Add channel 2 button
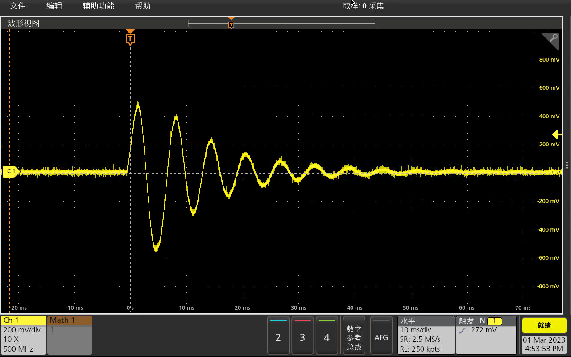 [x=278, y=335]
